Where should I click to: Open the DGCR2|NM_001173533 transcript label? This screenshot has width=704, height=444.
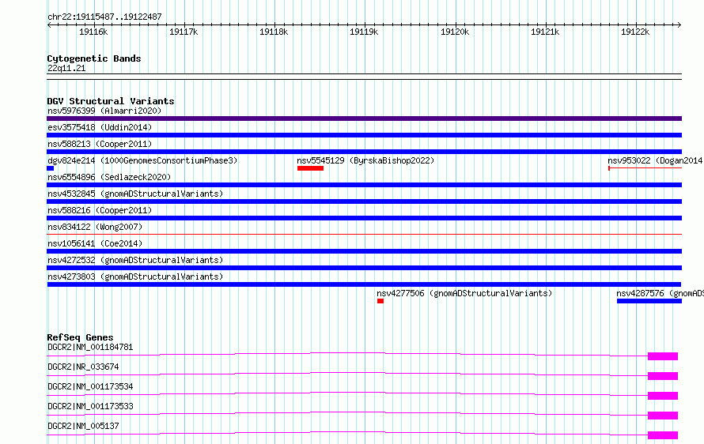(x=90, y=406)
